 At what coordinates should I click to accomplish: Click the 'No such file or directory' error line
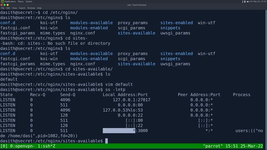pyautogui.click(x=55, y=43)
